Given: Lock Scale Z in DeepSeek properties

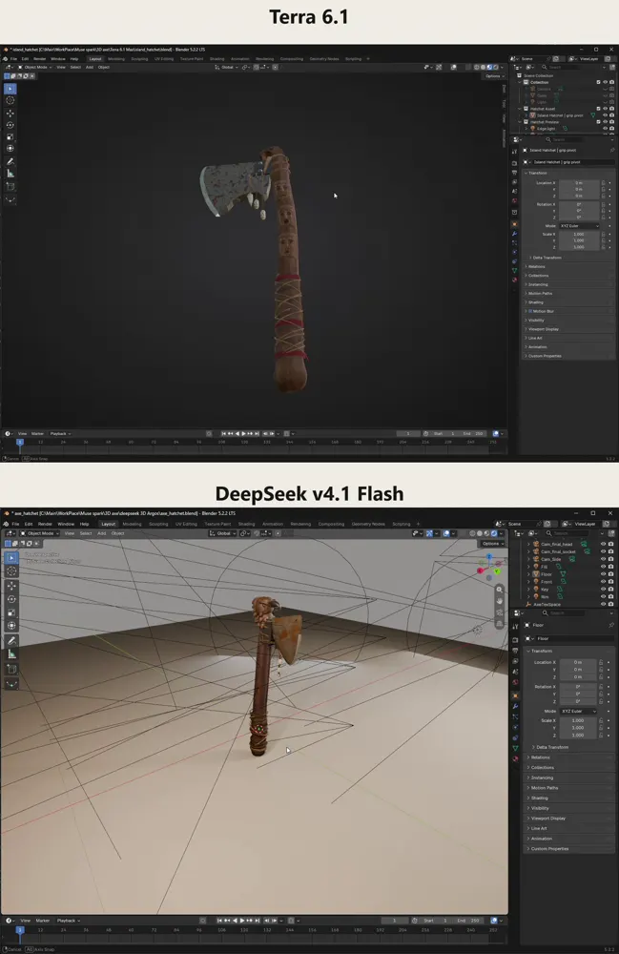Looking at the screenshot, I should (x=602, y=735).
